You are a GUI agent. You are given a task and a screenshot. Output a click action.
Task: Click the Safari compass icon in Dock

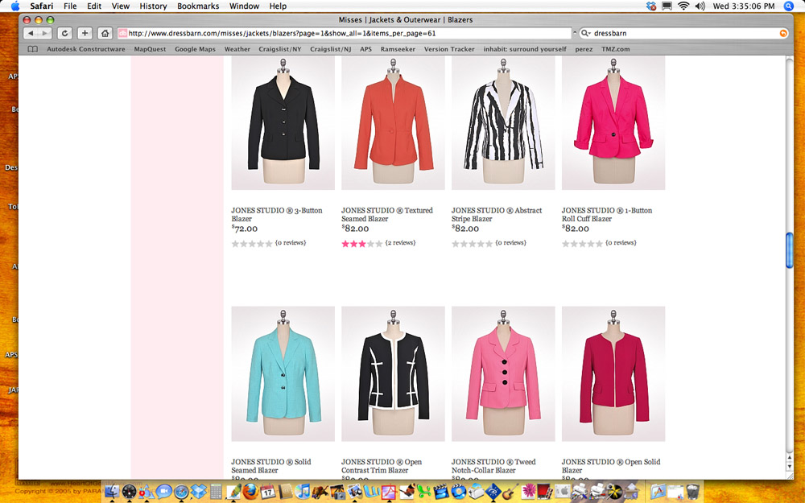pyautogui.click(x=181, y=492)
